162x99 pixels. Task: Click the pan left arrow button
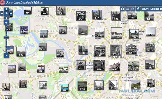[x=2, y=13]
